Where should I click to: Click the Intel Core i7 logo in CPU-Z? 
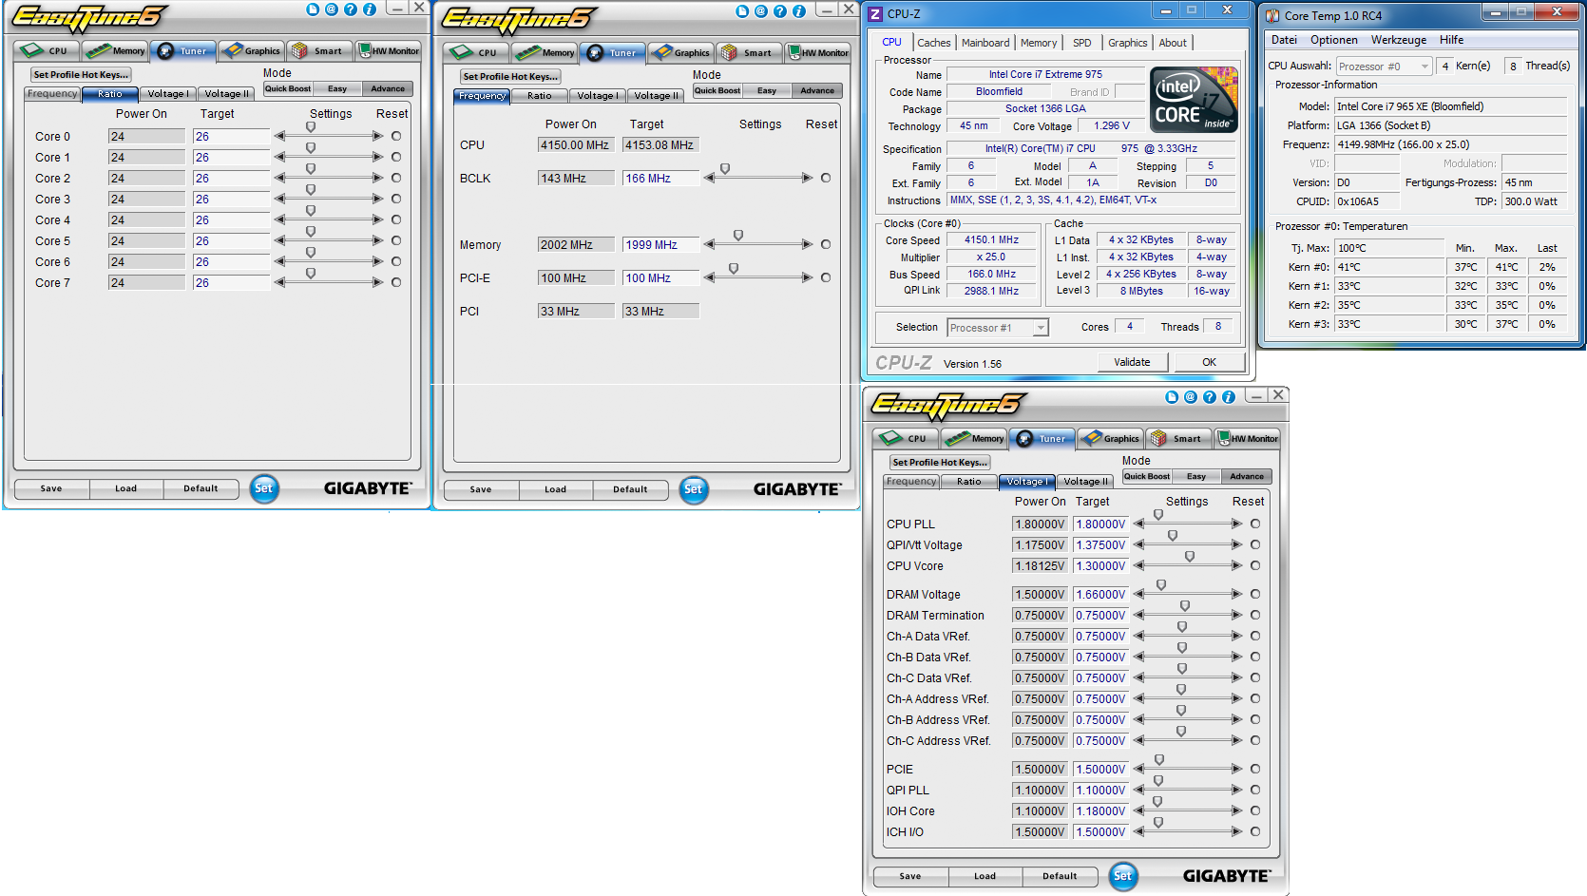(1194, 99)
